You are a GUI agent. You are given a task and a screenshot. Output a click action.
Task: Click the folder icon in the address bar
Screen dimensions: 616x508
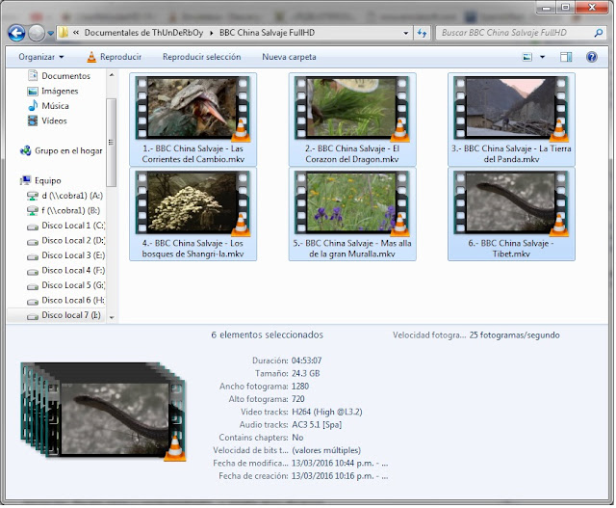point(64,33)
